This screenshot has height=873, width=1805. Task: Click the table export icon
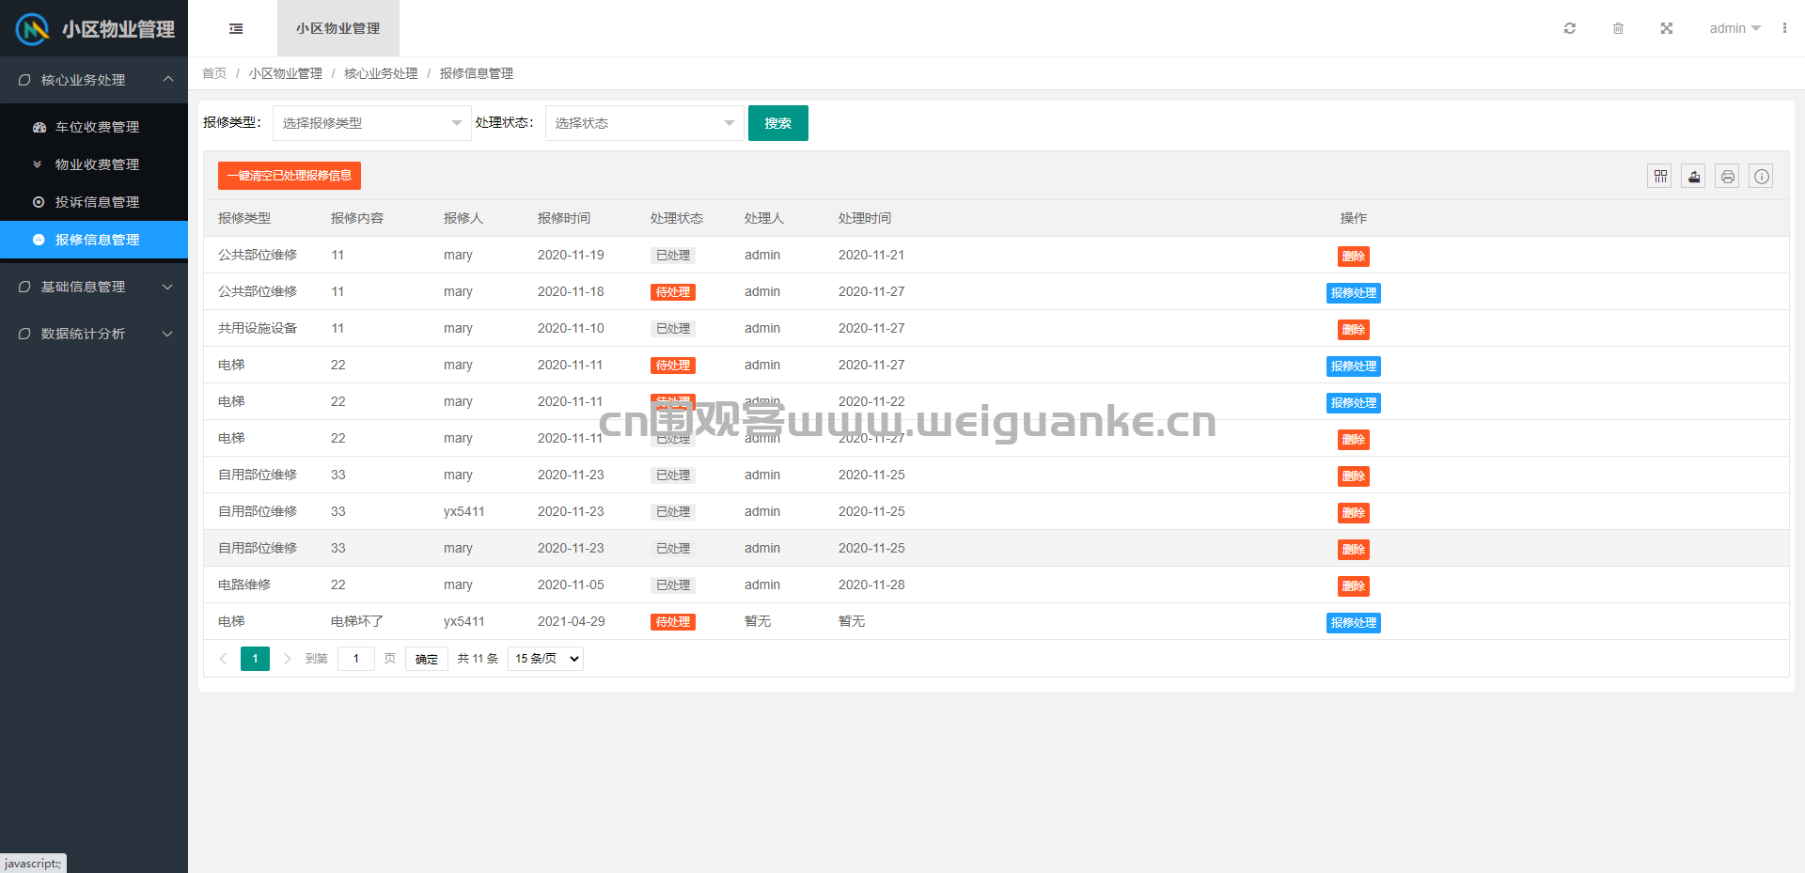coord(1694,176)
